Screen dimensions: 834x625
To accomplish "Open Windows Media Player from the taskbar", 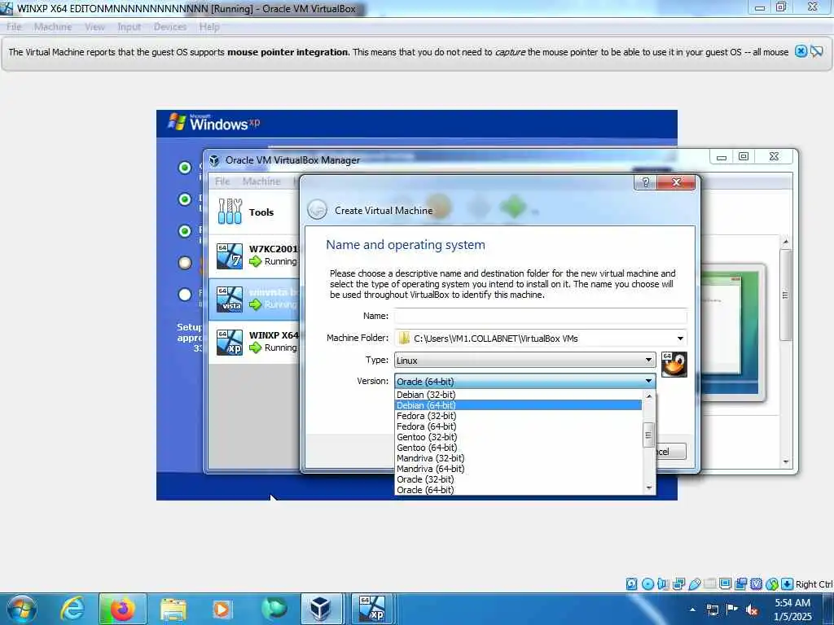I will 222,609.
